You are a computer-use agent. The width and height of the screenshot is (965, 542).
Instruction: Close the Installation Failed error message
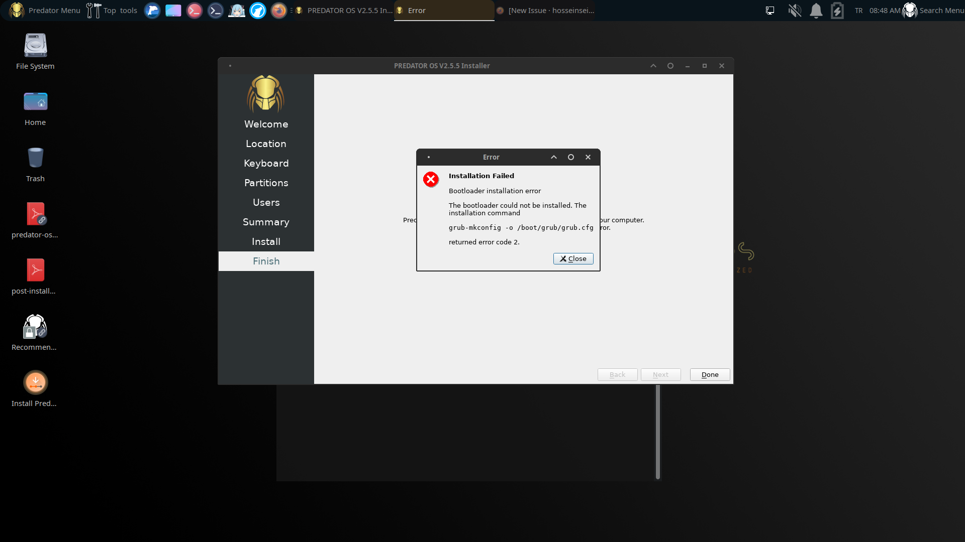tap(573, 258)
